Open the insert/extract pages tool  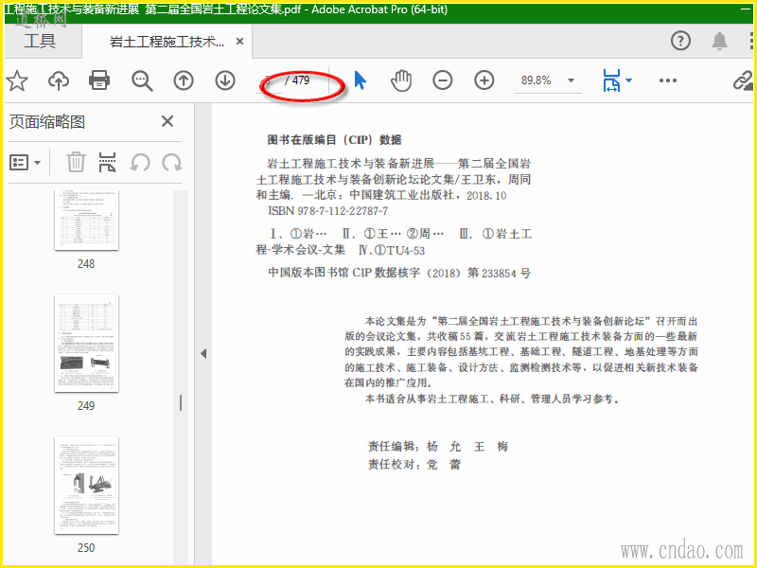click(107, 162)
